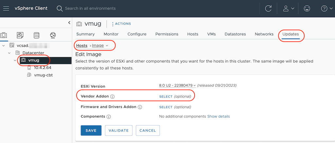Viewport: 335px width, 143px height.
Task: Click the search magnifier icon
Action: 59,8
